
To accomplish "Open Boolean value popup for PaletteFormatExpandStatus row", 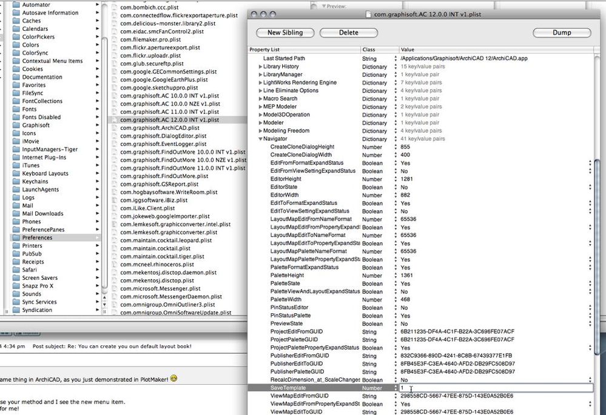I will pos(590,268).
